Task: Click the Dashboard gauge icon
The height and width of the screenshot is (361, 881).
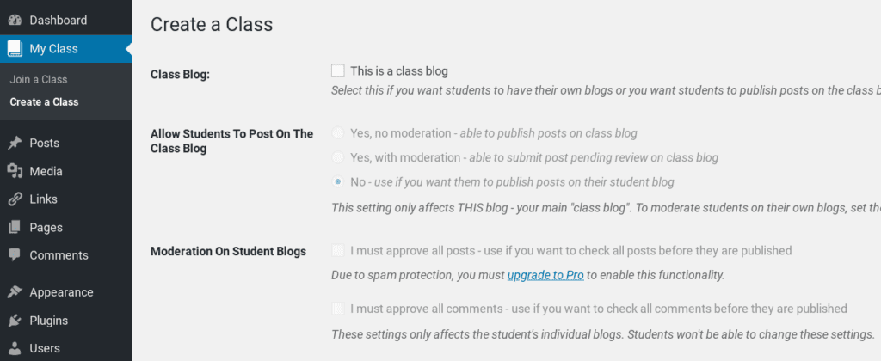Action: pyautogui.click(x=15, y=21)
